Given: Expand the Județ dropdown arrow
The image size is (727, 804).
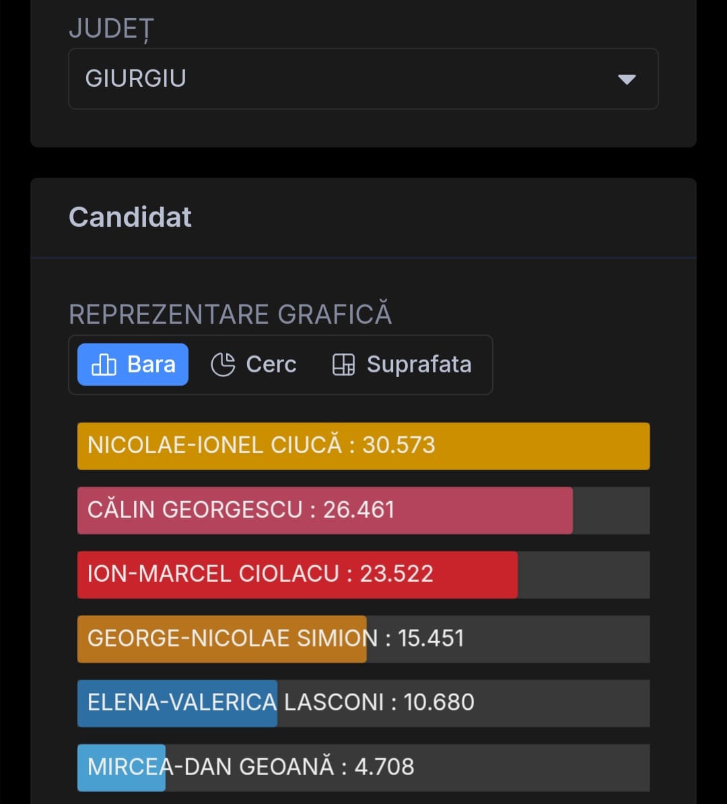Looking at the screenshot, I should tap(627, 79).
